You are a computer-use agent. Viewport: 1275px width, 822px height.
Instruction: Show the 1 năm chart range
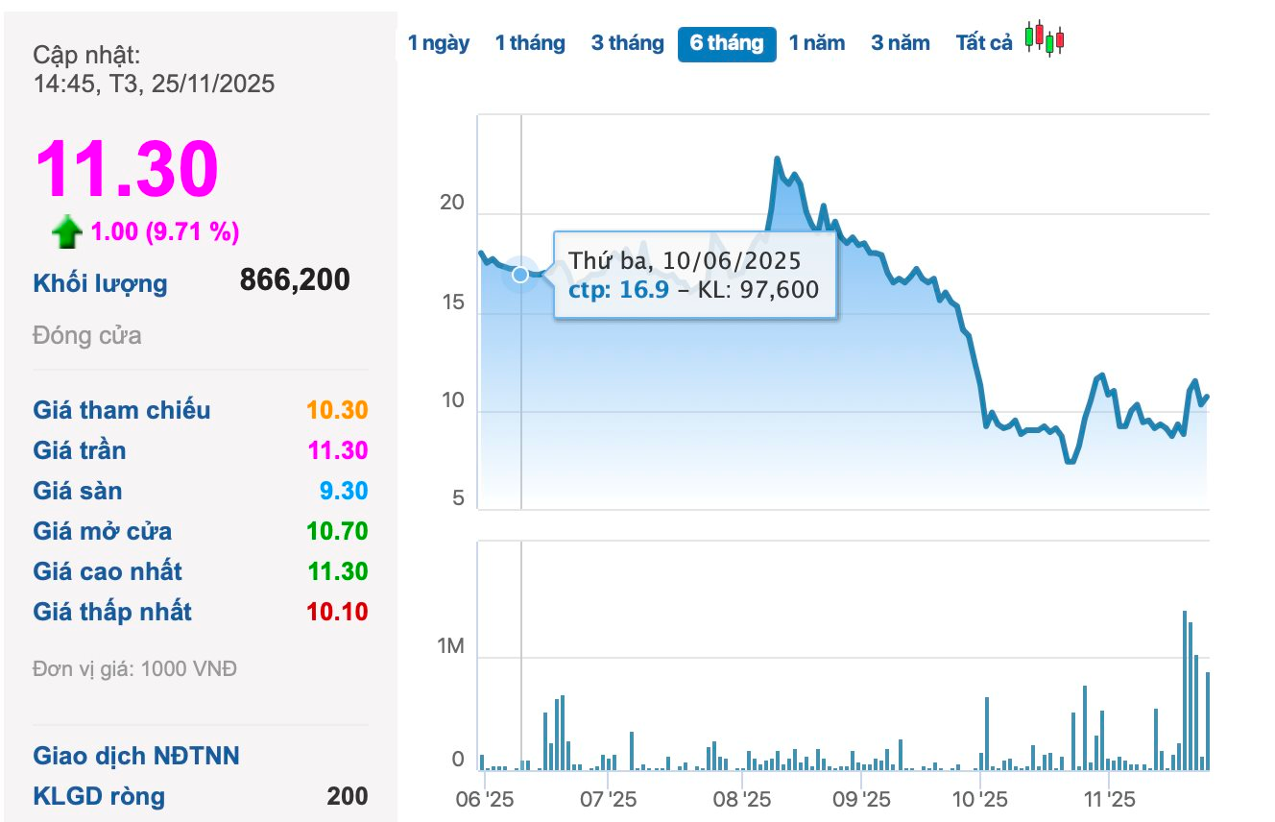[817, 43]
